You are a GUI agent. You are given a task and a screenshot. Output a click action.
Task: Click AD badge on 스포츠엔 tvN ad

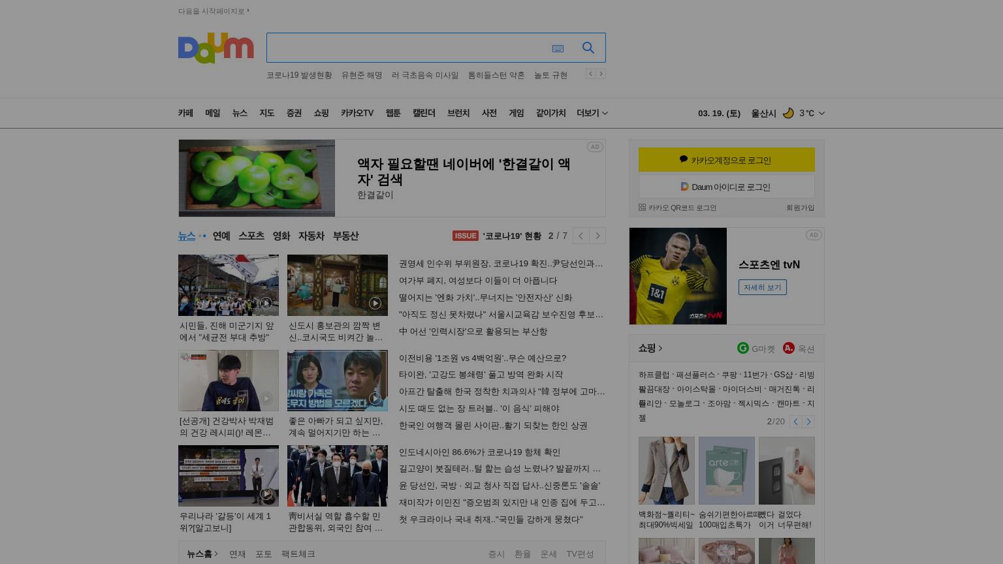(x=813, y=235)
